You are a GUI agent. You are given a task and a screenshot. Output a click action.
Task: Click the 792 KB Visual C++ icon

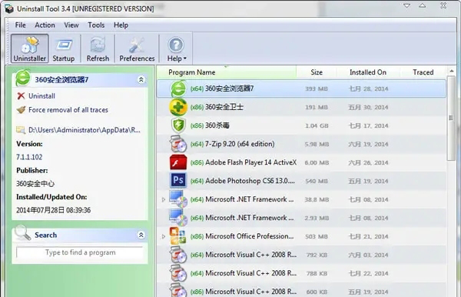178,255
